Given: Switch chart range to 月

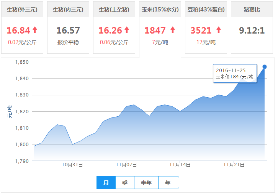Looking at the screenshot, I should (x=106, y=182).
